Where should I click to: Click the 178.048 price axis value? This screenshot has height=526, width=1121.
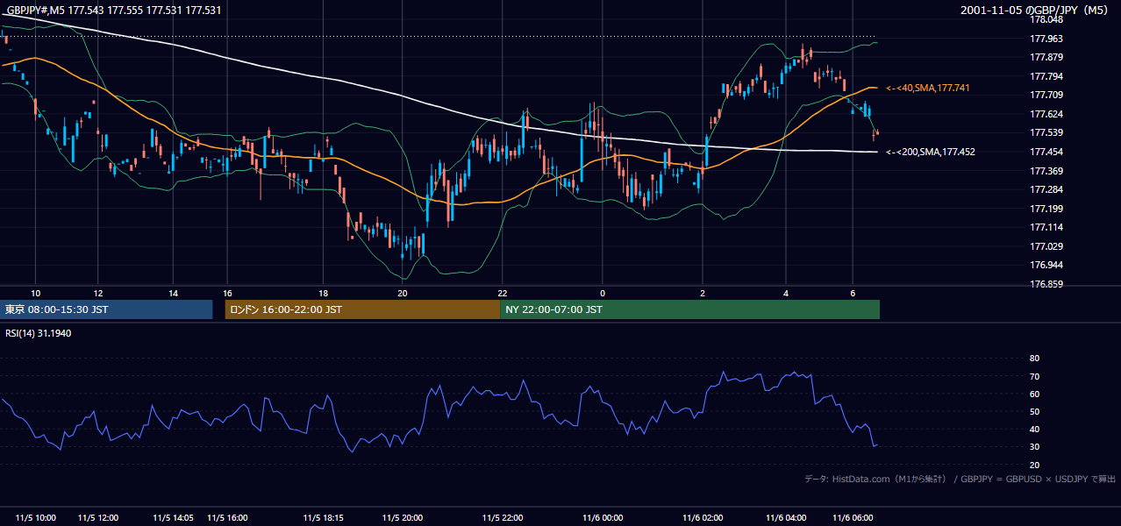point(1047,19)
